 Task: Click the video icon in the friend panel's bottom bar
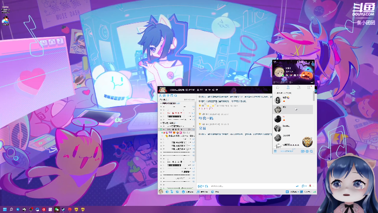pos(302,151)
